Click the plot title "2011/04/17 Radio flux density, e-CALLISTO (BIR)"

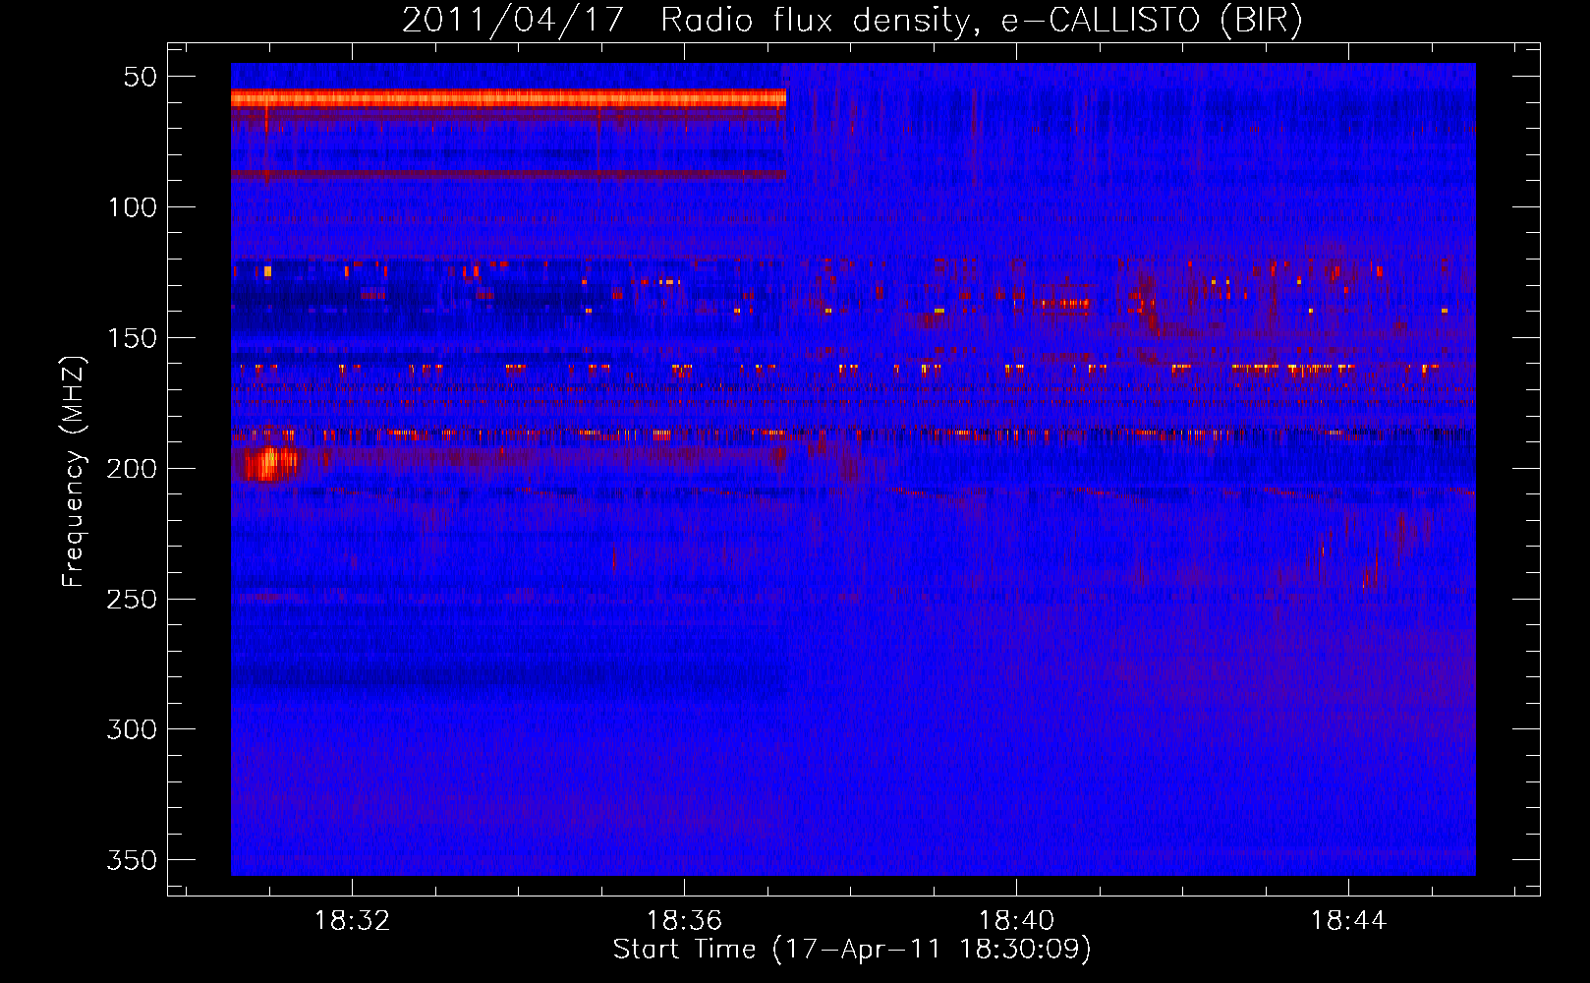[x=852, y=20]
